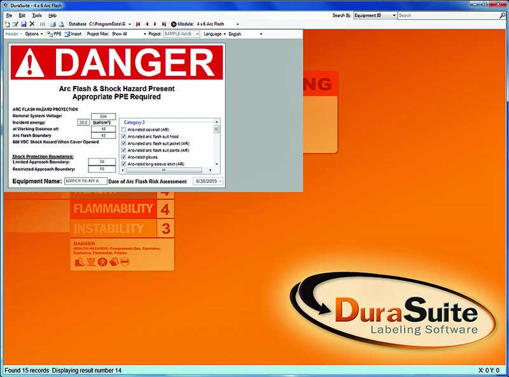The width and height of the screenshot is (509, 377).
Task: Go to the previous record
Action: [147, 24]
